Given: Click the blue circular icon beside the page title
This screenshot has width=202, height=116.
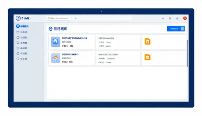Looking at the screenshot, I should 50,29.
